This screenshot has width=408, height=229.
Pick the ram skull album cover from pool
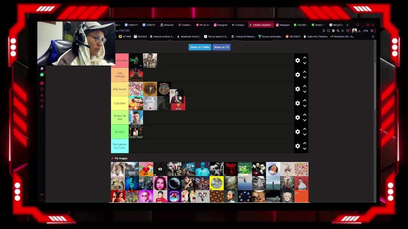(202, 197)
